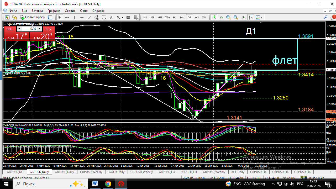Zoom in on the chart

click(228, 17)
